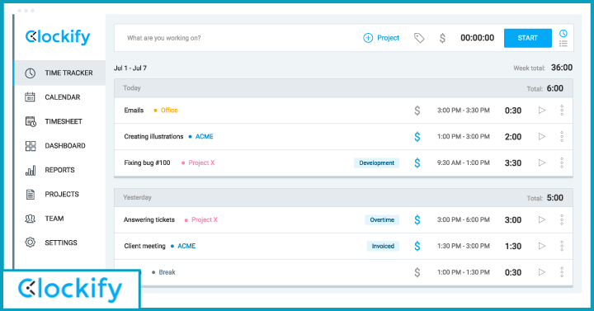This screenshot has height=311, width=594.
Task: Switch to manual mode list icon
Action: coord(563,44)
